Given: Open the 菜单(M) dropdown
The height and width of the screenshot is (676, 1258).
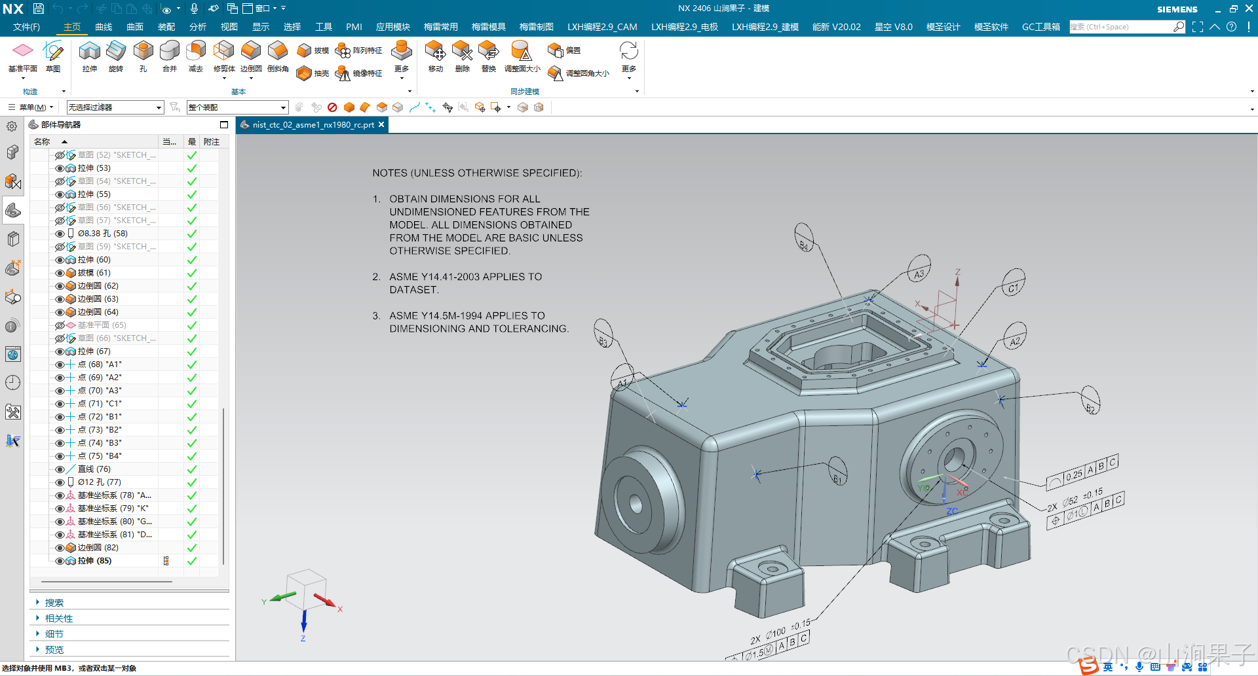Looking at the screenshot, I should [31, 107].
